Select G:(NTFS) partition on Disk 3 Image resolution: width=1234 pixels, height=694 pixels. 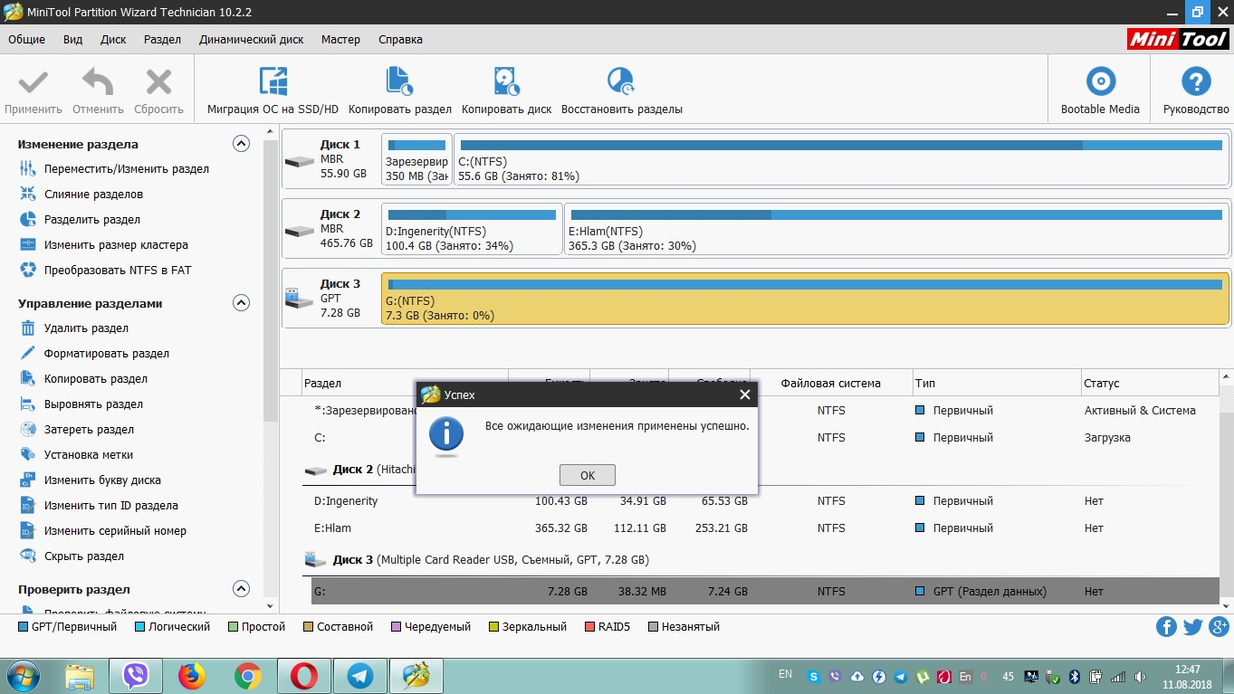pyautogui.click(x=805, y=299)
